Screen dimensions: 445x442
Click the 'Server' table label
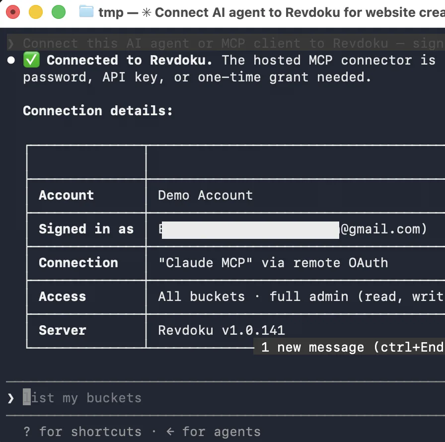click(63, 330)
